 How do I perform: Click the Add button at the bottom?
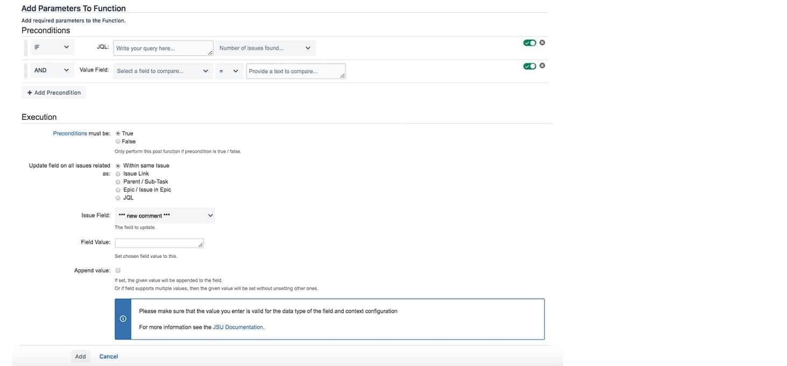(x=80, y=356)
